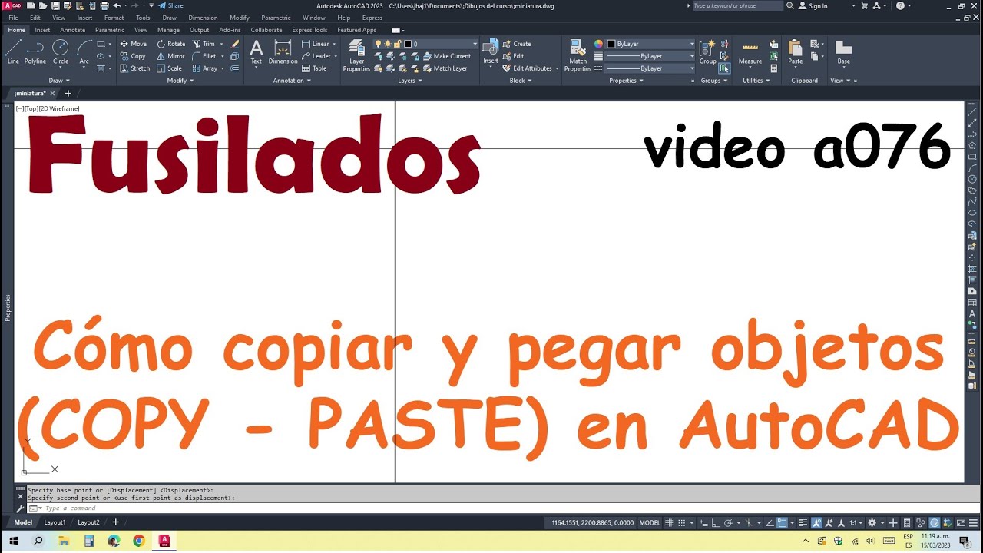Click the Measure tool
Screen dimensions: 983x553
click(x=750, y=52)
